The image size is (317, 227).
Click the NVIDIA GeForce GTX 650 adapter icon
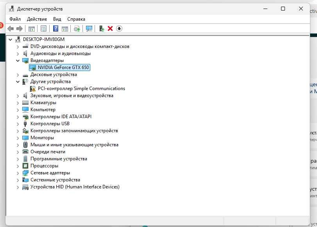[33, 67]
